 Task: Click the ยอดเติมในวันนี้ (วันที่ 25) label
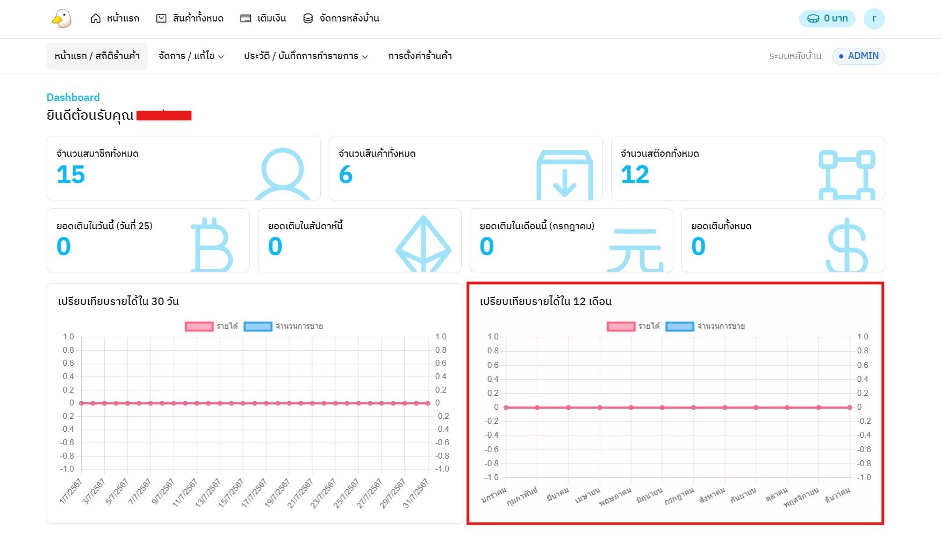click(104, 226)
